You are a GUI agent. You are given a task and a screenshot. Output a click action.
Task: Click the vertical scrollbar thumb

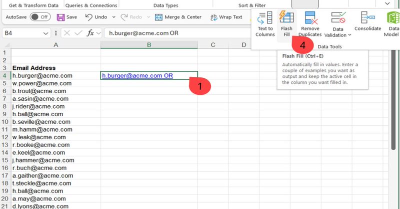tap(393, 100)
